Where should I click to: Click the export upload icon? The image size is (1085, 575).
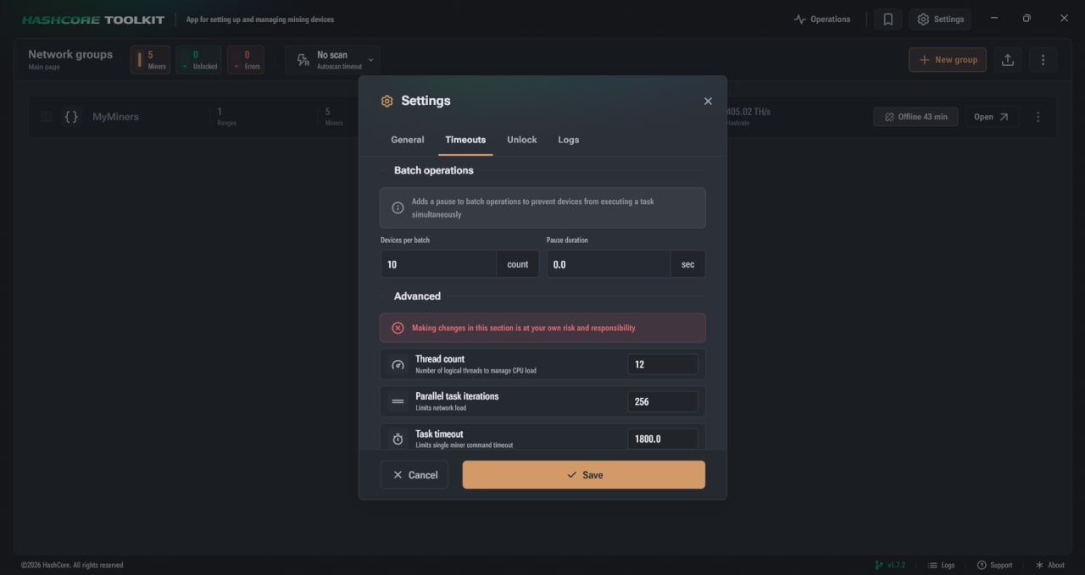pyautogui.click(x=1008, y=60)
